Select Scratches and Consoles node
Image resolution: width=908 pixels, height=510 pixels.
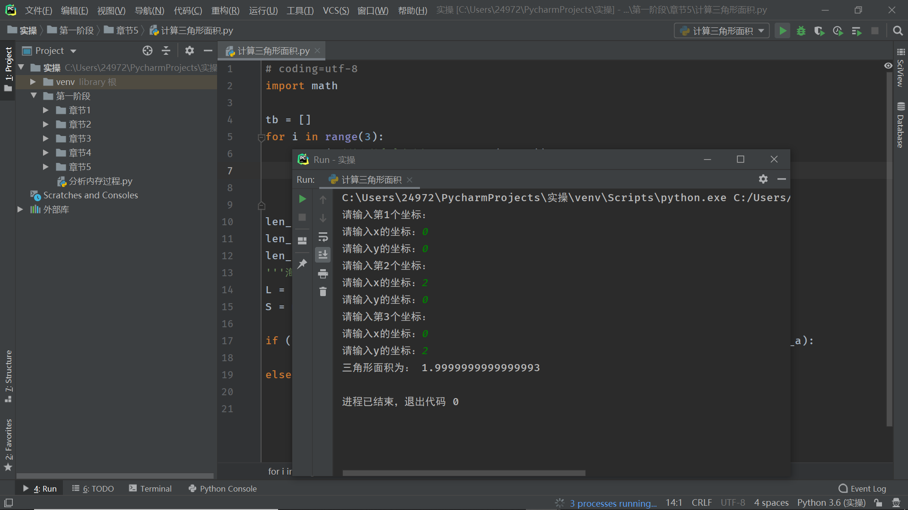coord(90,195)
